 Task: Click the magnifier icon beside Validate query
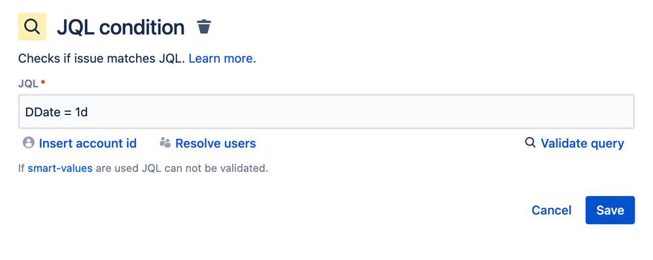(530, 142)
